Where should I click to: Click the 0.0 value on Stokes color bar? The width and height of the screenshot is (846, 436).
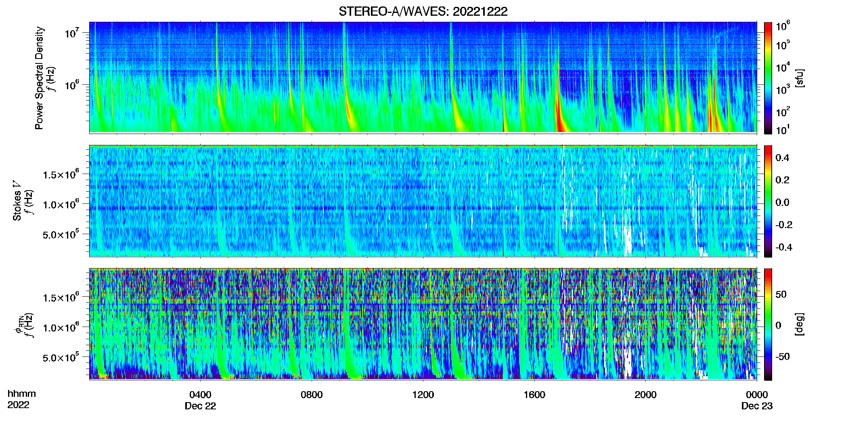click(x=782, y=202)
